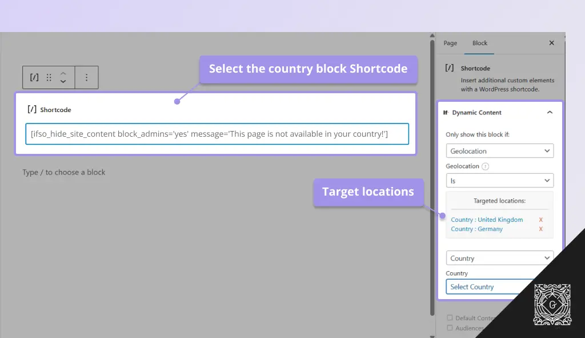The width and height of the screenshot is (585, 338).
Task: Open the Geolocation condition dropdown
Action: [499, 150]
